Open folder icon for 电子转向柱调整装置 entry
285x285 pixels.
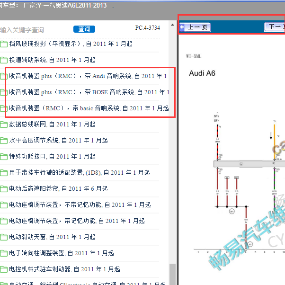pyautogui.click(x=4, y=253)
